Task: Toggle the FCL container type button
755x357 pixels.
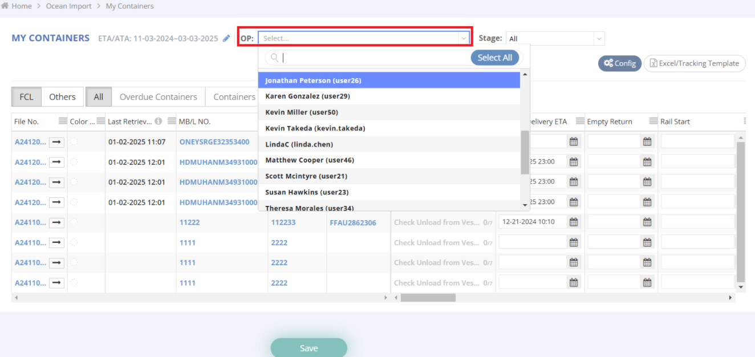Action: (26, 97)
